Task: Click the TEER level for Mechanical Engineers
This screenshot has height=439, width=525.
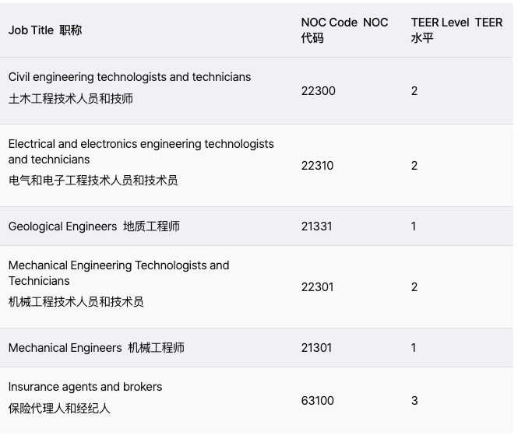Action: click(x=414, y=348)
